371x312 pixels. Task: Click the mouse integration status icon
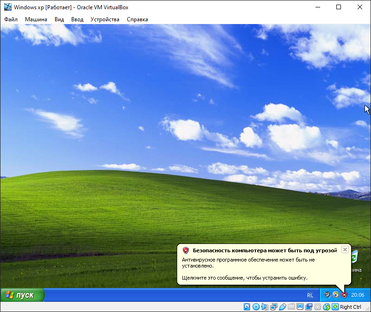tap(327, 307)
